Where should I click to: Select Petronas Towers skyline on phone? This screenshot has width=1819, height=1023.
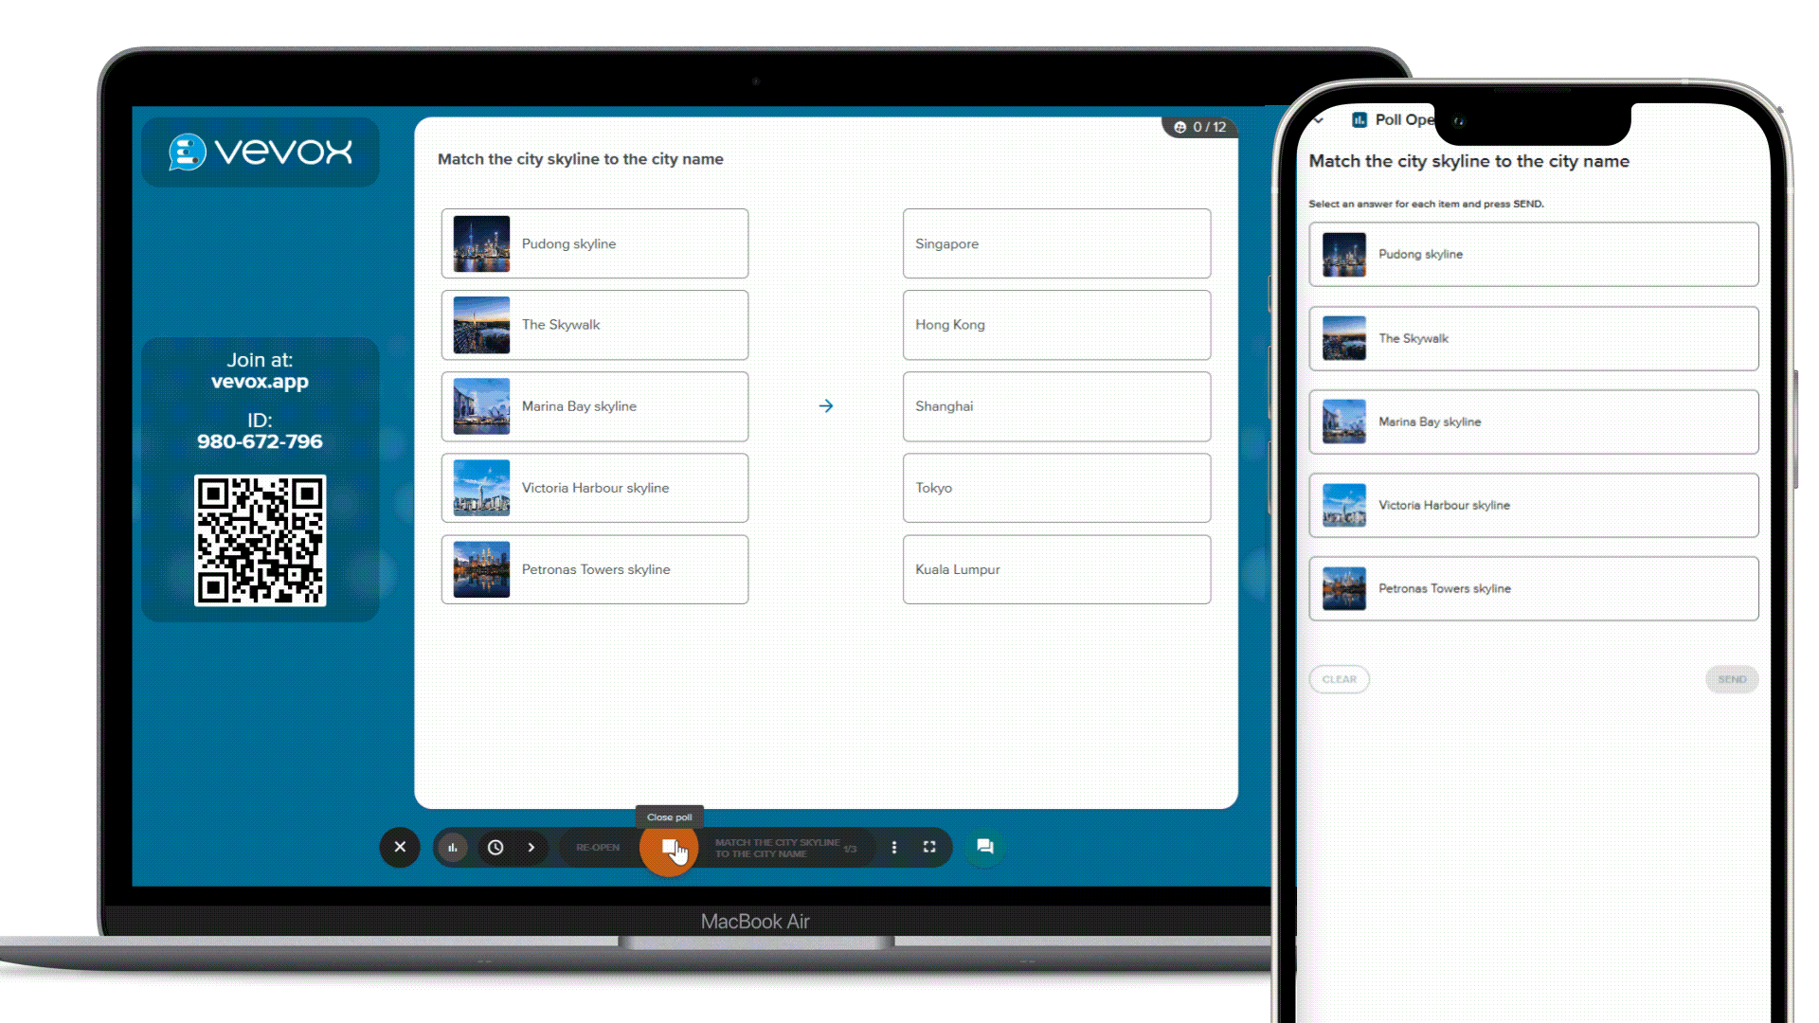tap(1533, 588)
